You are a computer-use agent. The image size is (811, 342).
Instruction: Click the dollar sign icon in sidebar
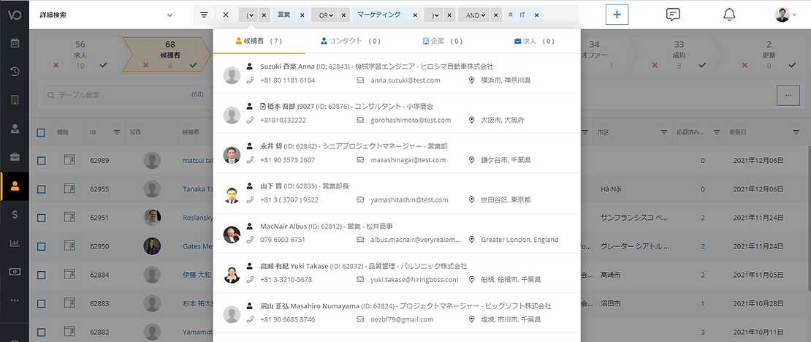coord(15,213)
